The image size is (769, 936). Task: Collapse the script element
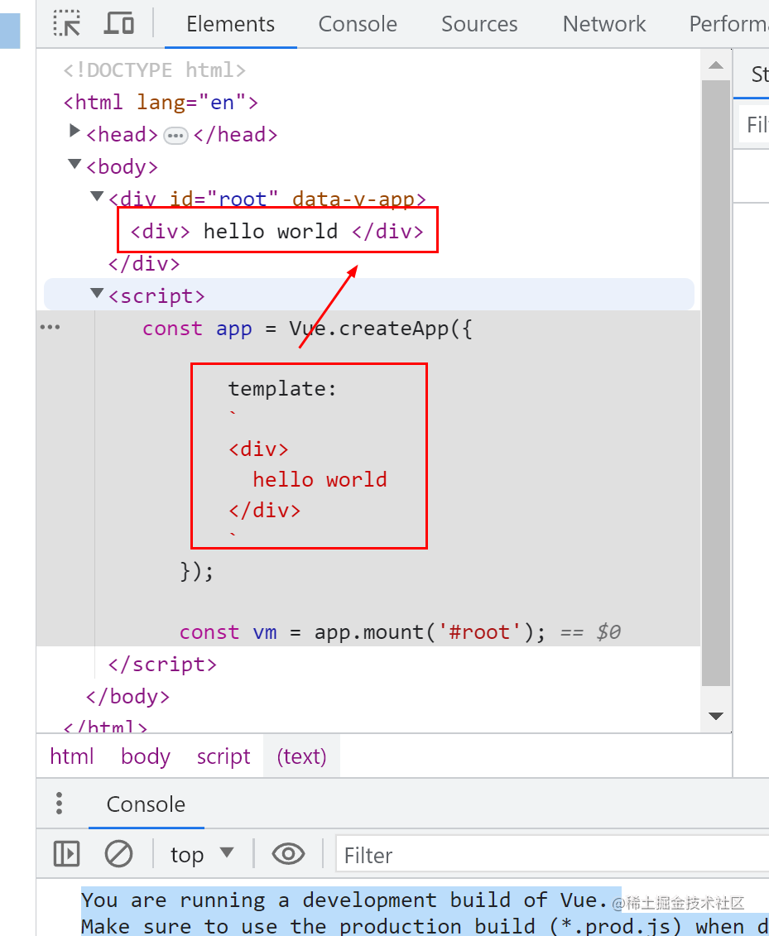point(97,292)
